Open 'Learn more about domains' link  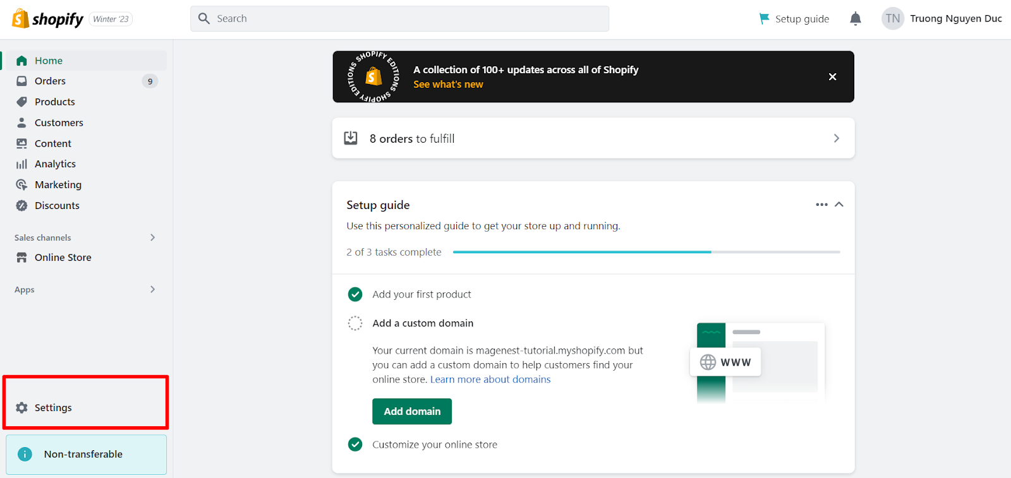coord(490,379)
